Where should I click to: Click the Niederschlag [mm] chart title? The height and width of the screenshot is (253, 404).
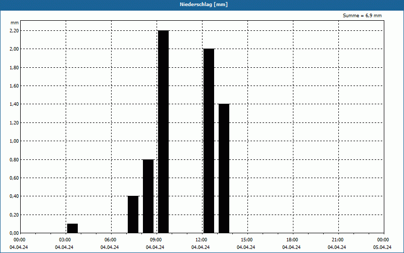(x=204, y=5)
